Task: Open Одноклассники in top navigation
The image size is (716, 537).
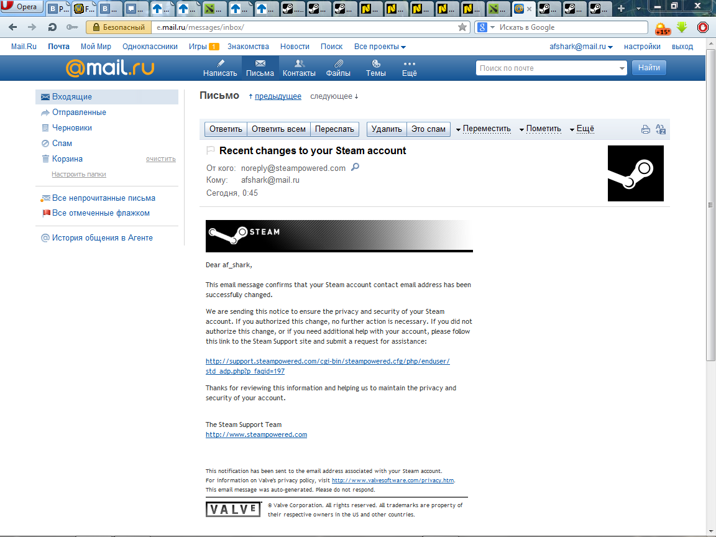Action: pyautogui.click(x=150, y=47)
